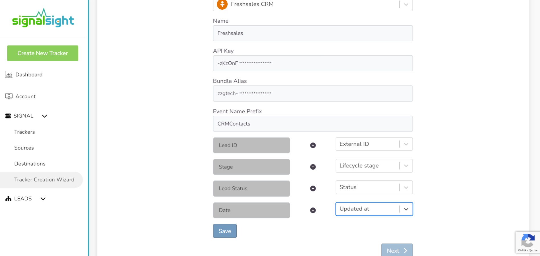The width and height of the screenshot is (540, 256).
Task: Click the plus icon beside Stage
Action: click(x=313, y=167)
